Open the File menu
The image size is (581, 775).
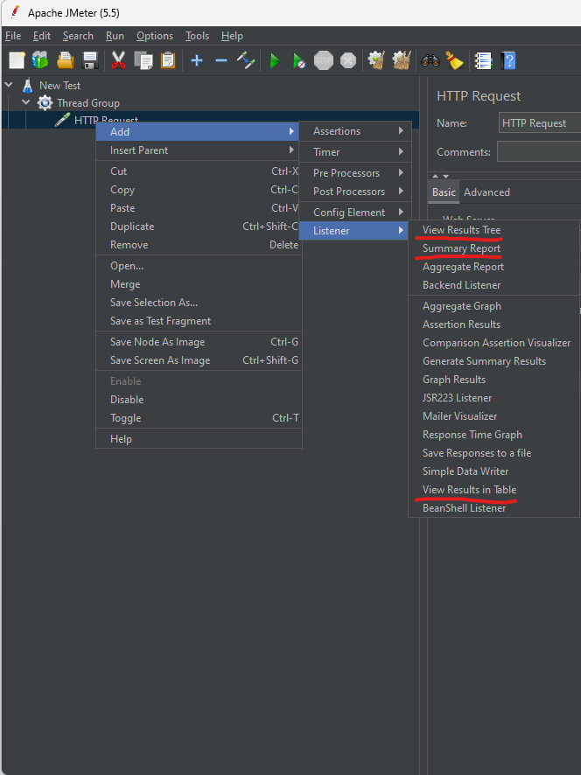pyautogui.click(x=13, y=36)
